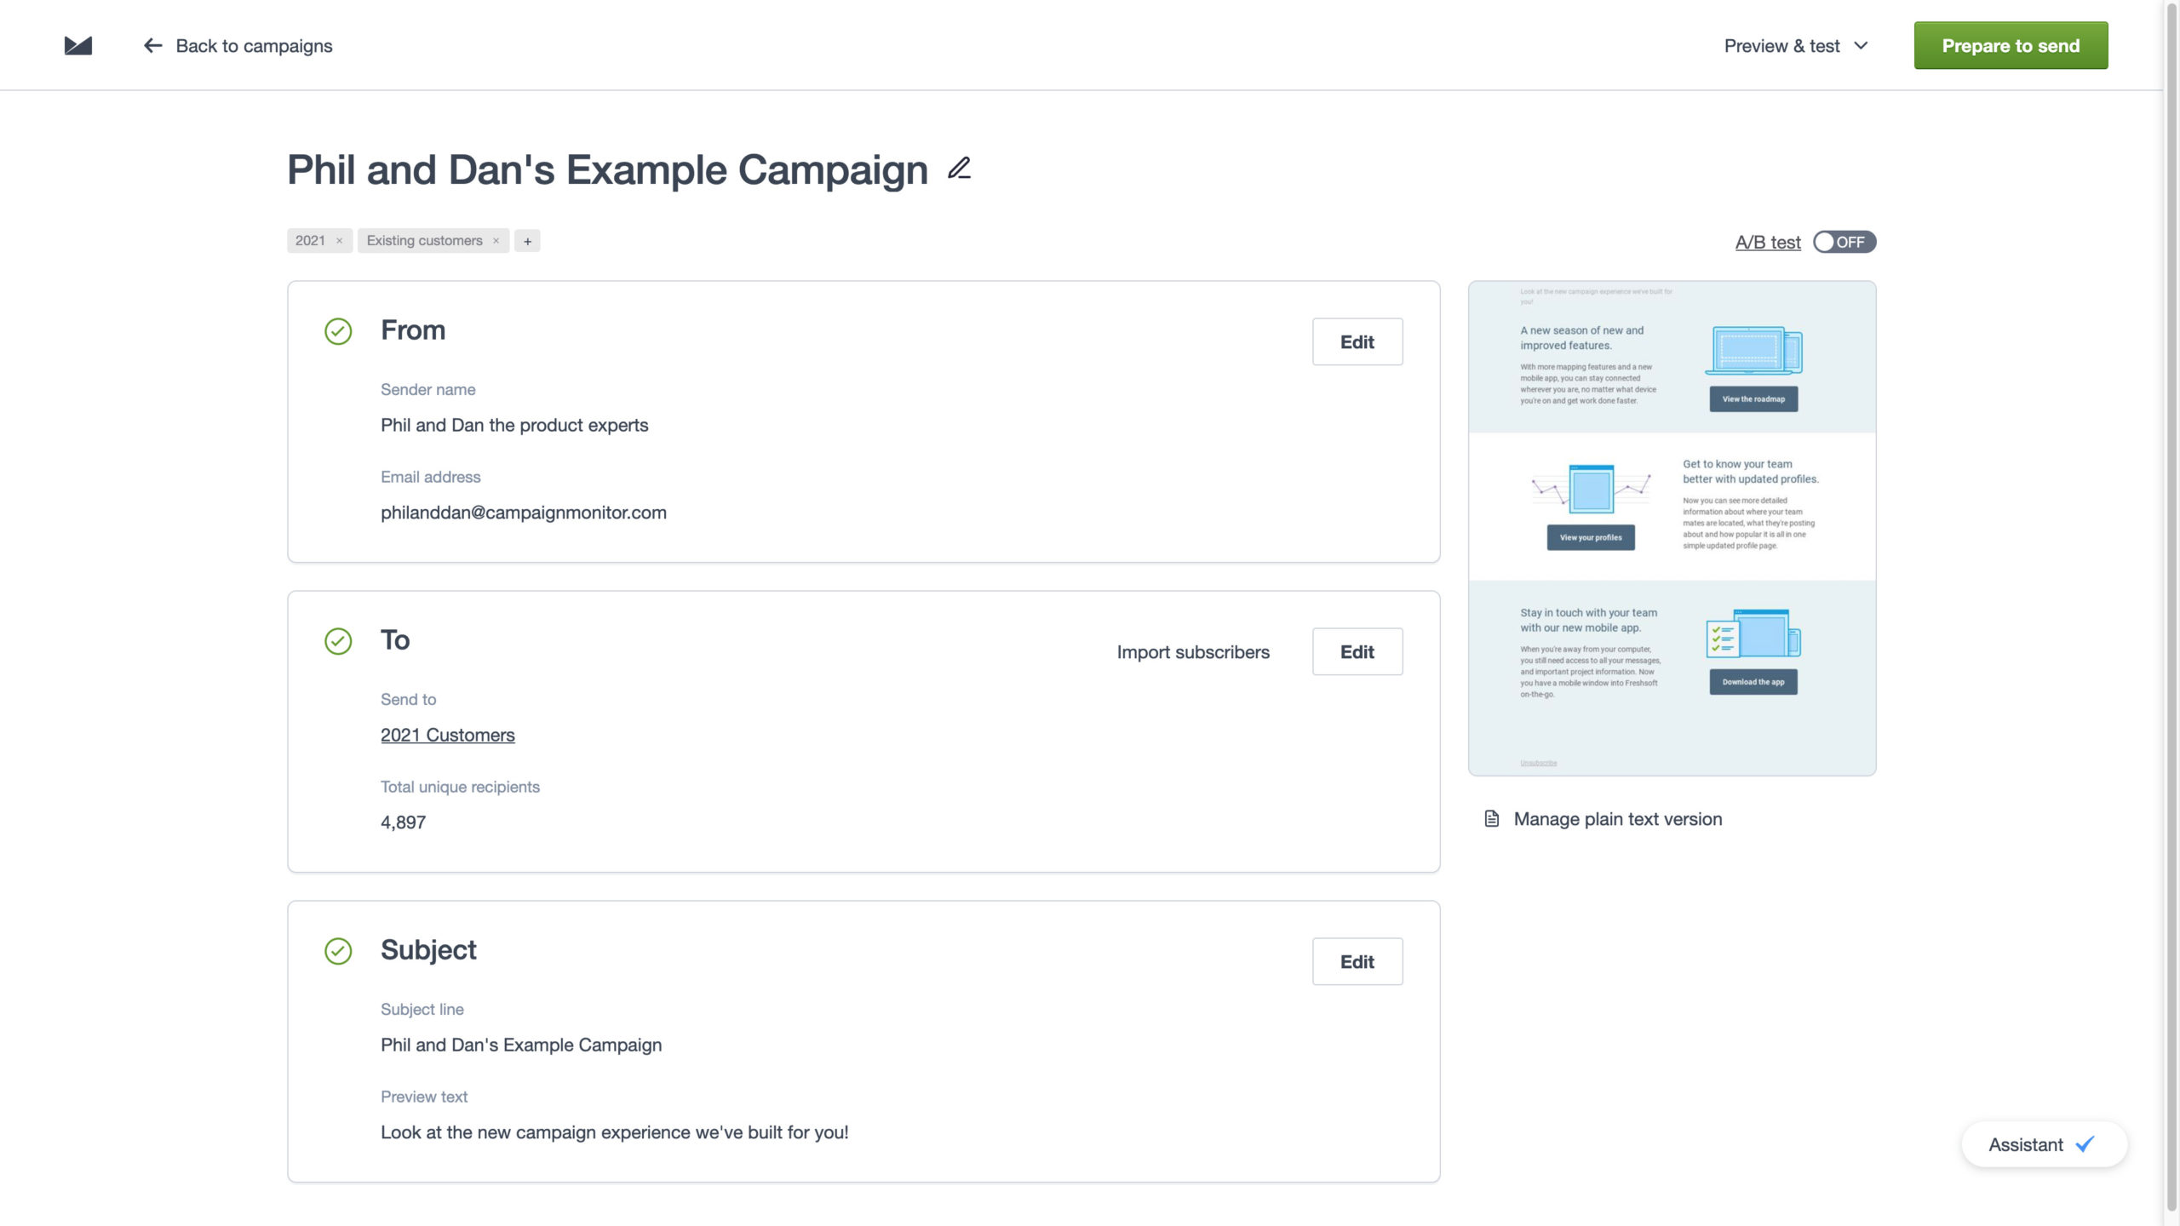This screenshot has height=1226, width=2180.
Task: Open the A/B test link
Action: [x=1767, y=242]
